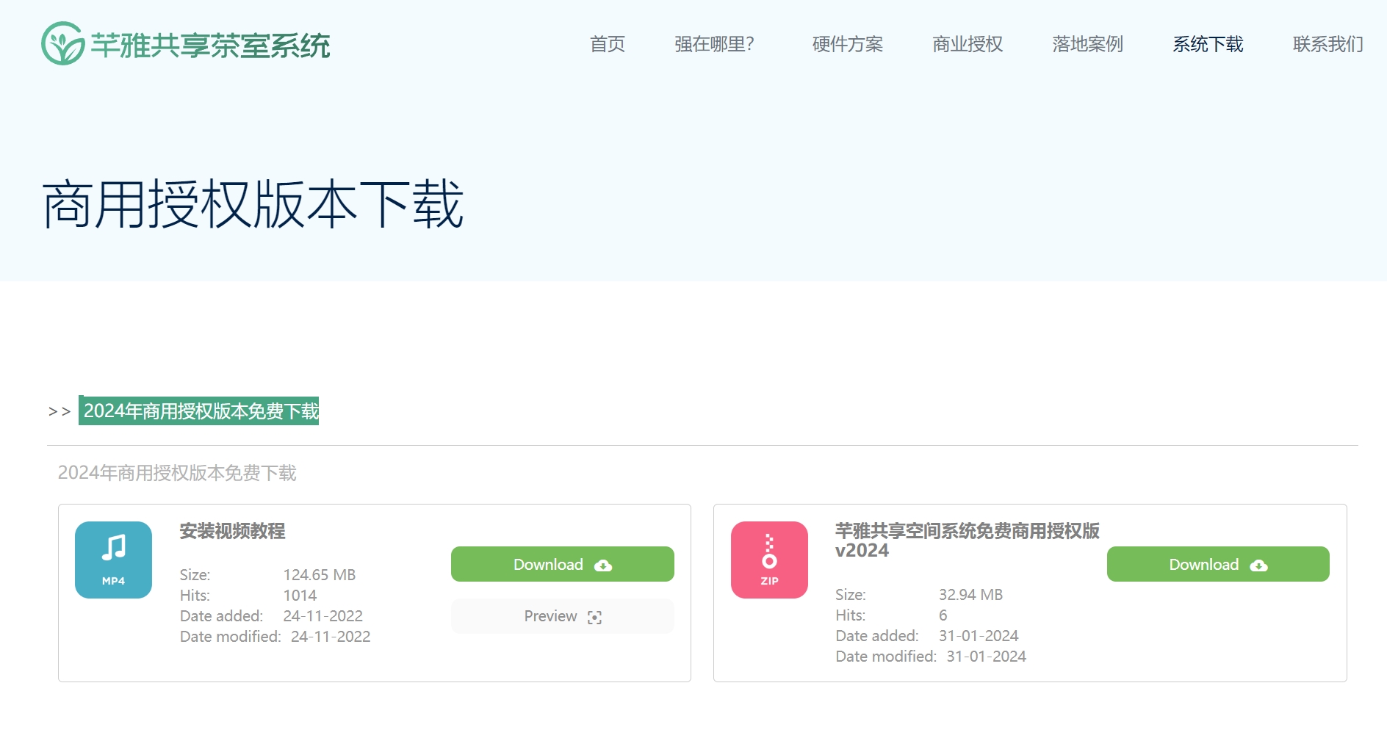Select the 系统下载 navigation item
Screen dimensions: 1387x741
pos(1207,44)
